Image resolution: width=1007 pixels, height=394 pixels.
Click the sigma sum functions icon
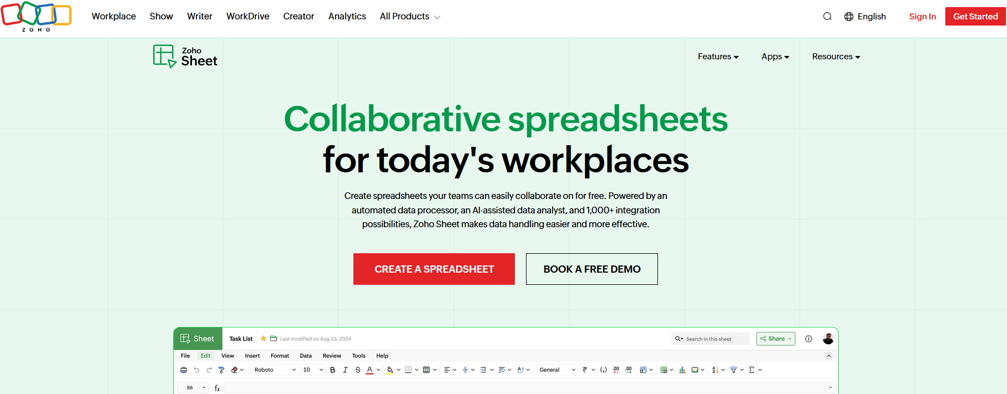(752, 370)
